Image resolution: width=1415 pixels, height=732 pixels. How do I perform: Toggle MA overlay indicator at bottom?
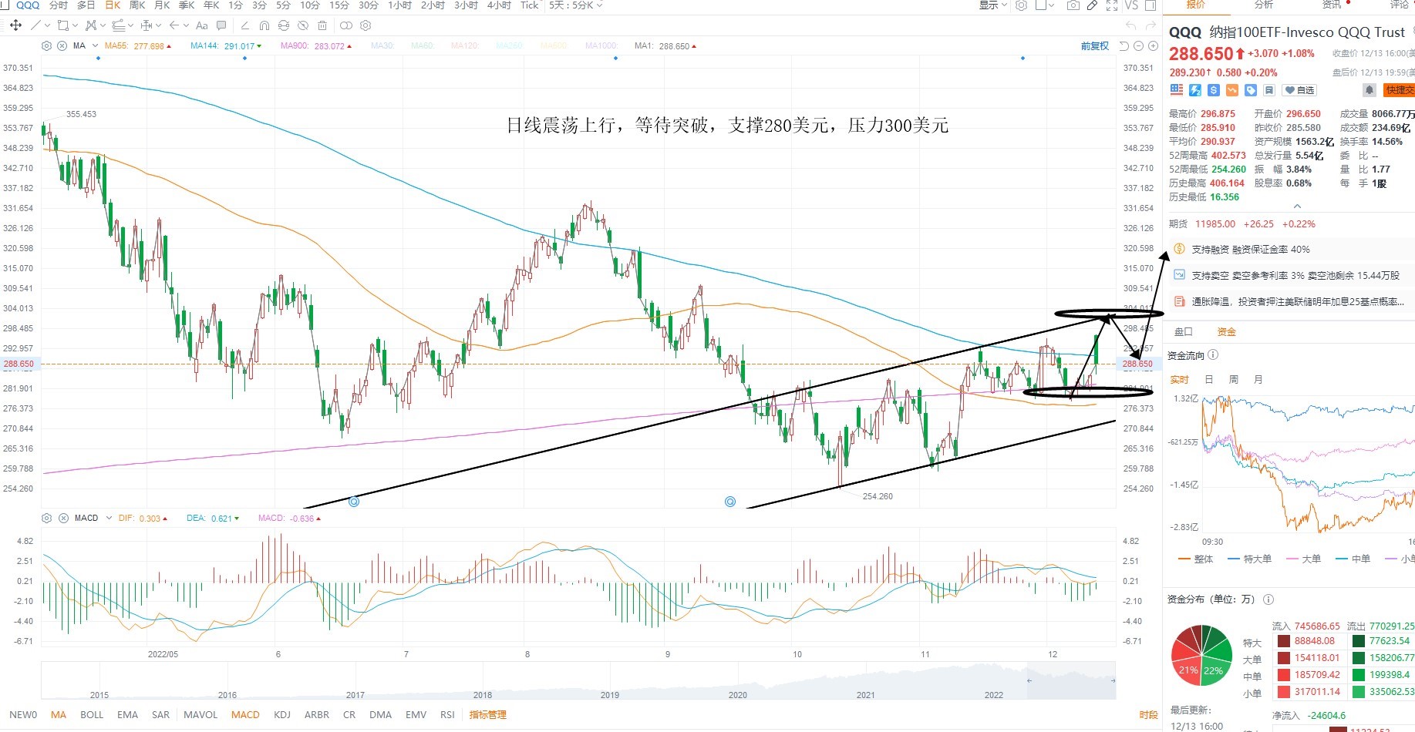click(59, 714)
